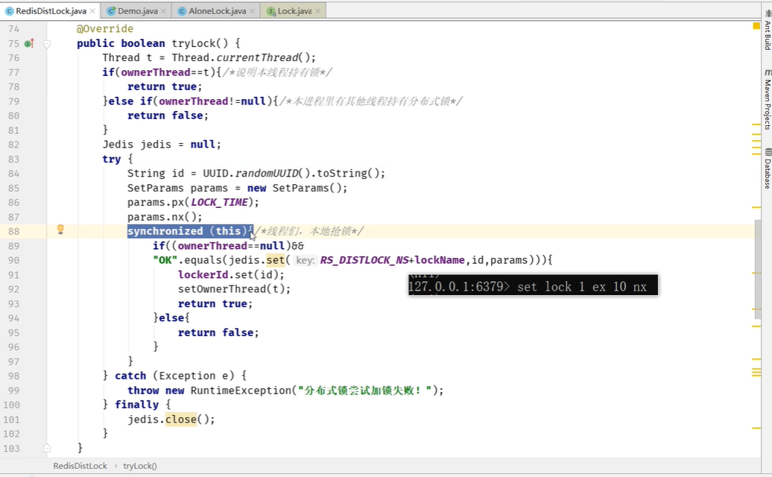Click the class icon on AloneLock.java tab
This screenshot has height=477, width=772.
[182, 11]
